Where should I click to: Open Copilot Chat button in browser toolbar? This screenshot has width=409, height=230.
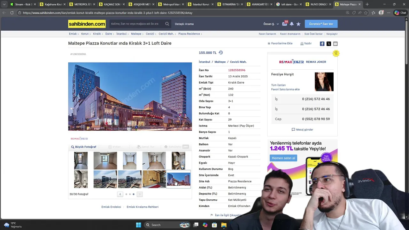point(400,13)
